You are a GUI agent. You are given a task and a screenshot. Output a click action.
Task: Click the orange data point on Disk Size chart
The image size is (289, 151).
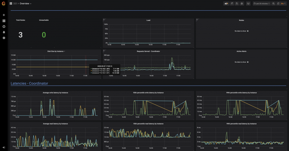tap(86, 67)
